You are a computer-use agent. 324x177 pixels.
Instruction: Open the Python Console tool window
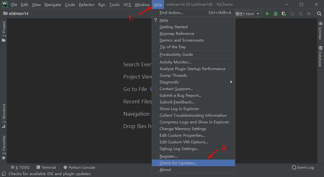[x=79, y=167]
